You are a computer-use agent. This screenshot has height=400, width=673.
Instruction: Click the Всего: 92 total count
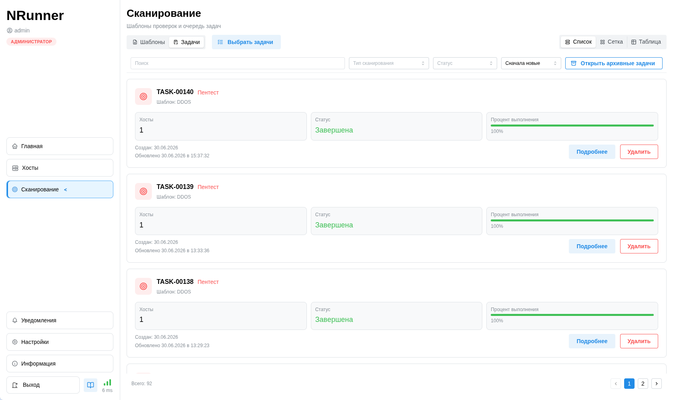click(142, 384)
